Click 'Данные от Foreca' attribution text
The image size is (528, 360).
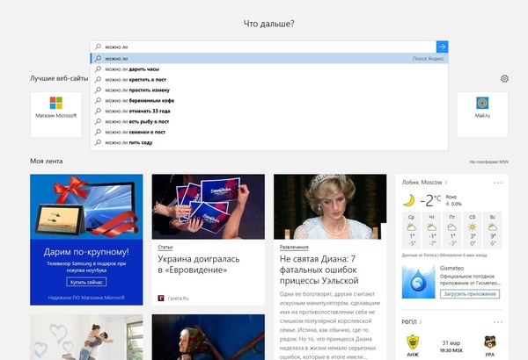pyautogui.click(x=419, y=256)
